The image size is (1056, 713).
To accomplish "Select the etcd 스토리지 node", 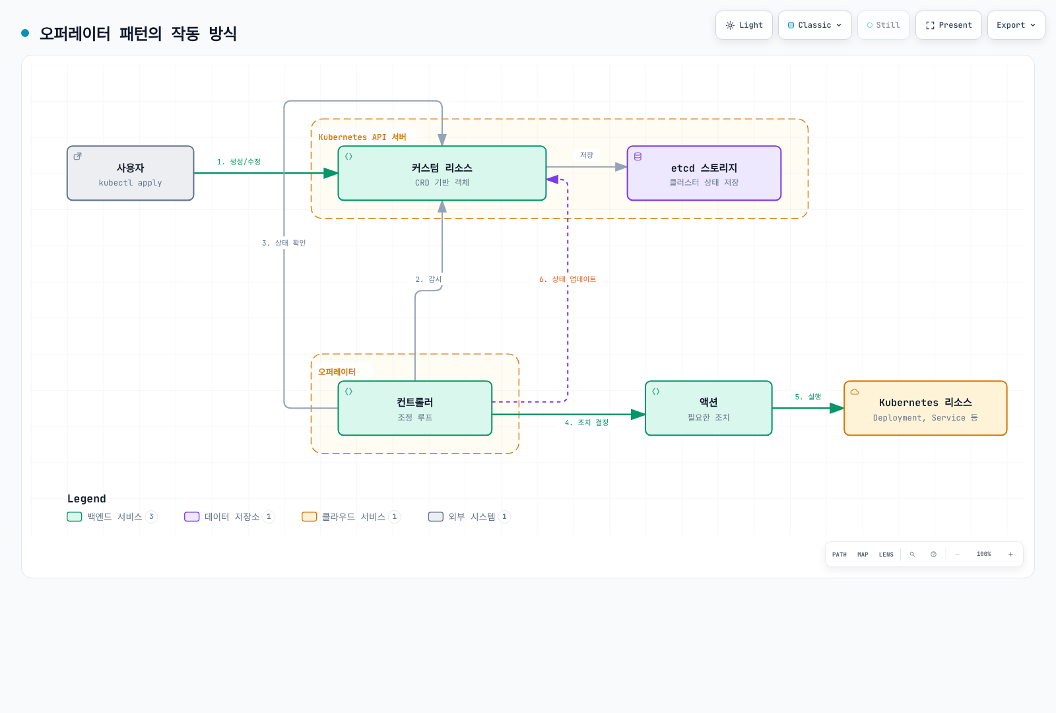I will click(704, 173).
